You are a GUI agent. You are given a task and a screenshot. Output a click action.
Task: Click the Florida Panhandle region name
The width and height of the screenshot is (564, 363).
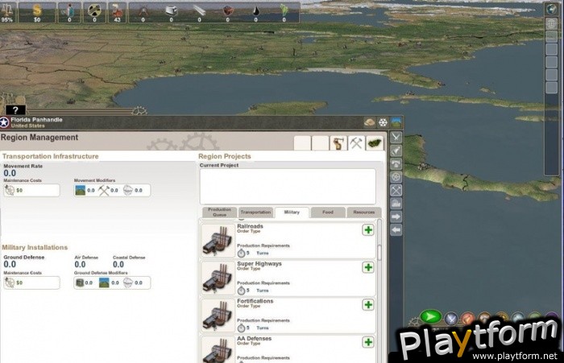(x=36, y=120)
